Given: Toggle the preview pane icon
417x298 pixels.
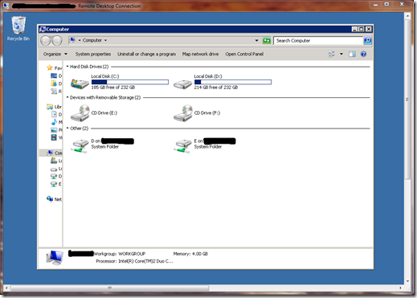Looking at the screenshot, I should pyautogui.click(x=352, y=54).
